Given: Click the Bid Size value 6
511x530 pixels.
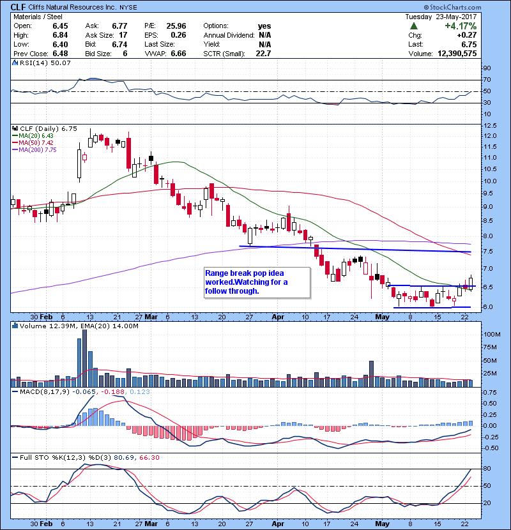Looking at the screenshot, I should 125,54.
